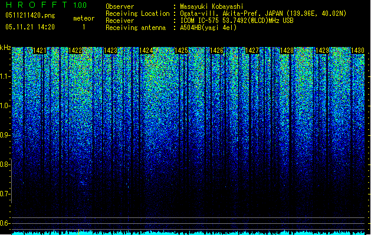Click the cyan signal level strip at bottom
This screenshot has height=235, width=371.
[x=188, y=233]
